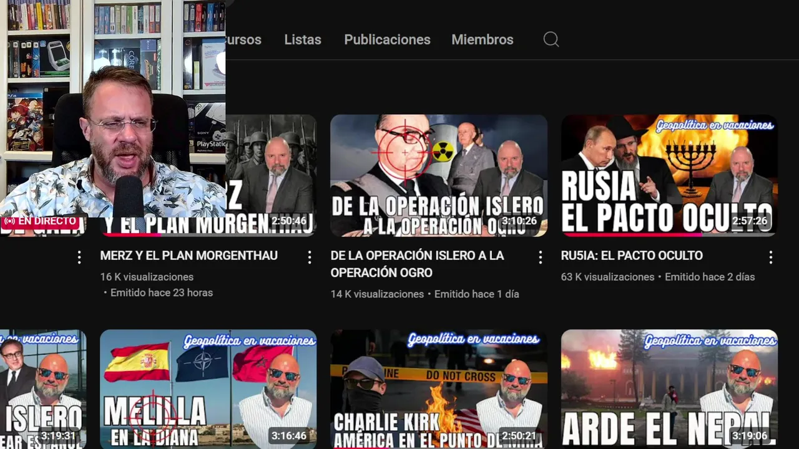Open the CHARLIE KIRK América thumbnail
Screen dimensions: 799x449
(439, 389)
